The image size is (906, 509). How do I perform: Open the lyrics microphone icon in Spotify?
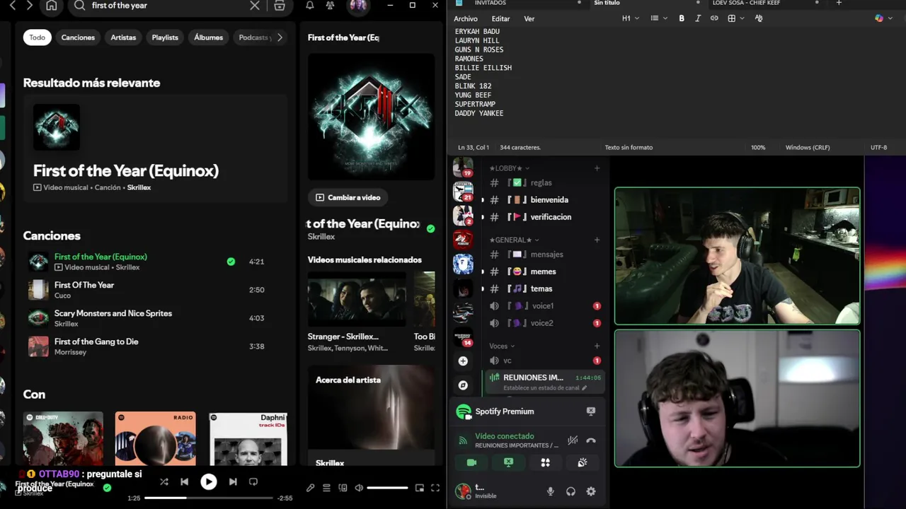[x=310, y=488]
